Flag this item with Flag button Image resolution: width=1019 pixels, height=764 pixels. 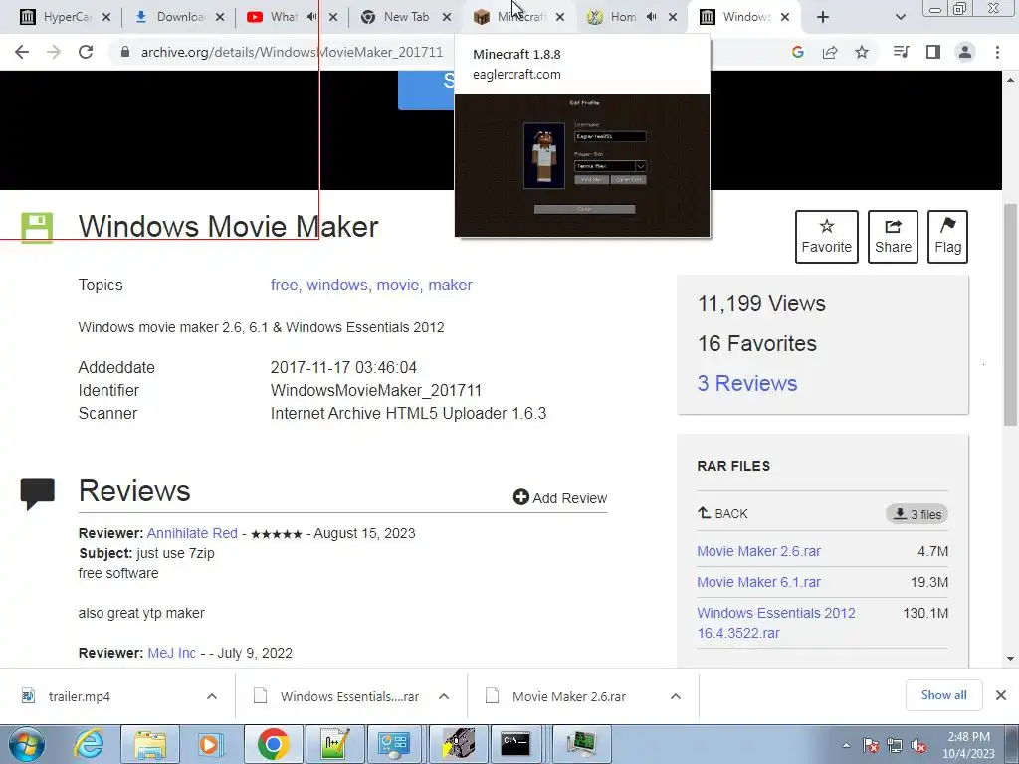pos(947,237)
